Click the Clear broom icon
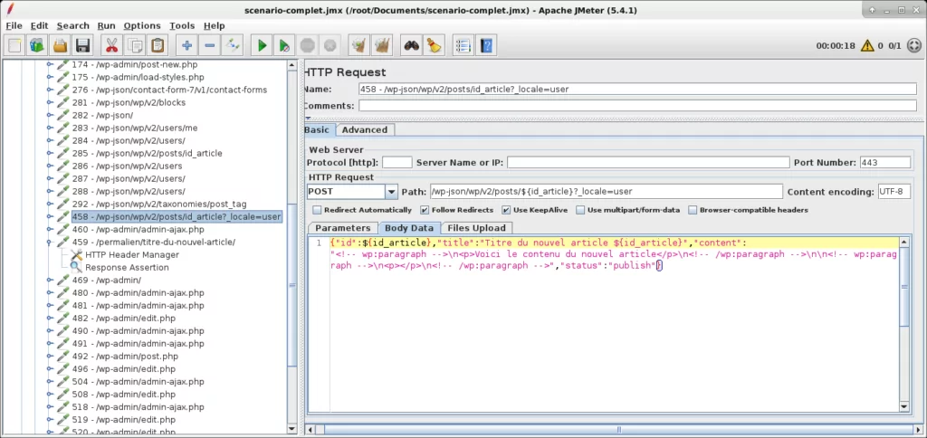 (358, 45)
